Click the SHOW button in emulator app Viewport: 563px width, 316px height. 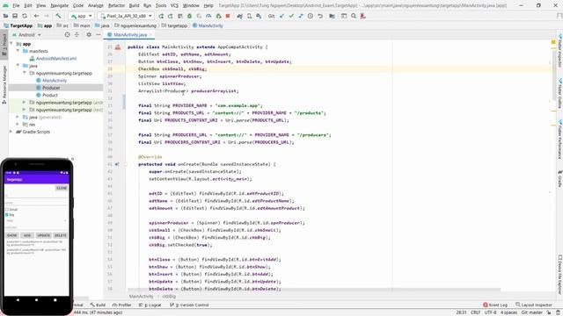[11, 235]
